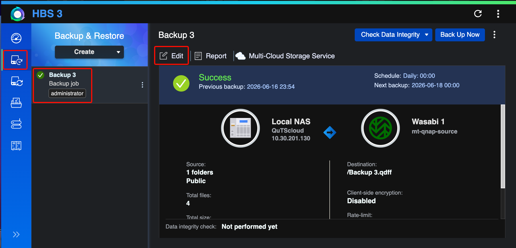Open the Overview dashboard sidebar icon

click(16, 38)
